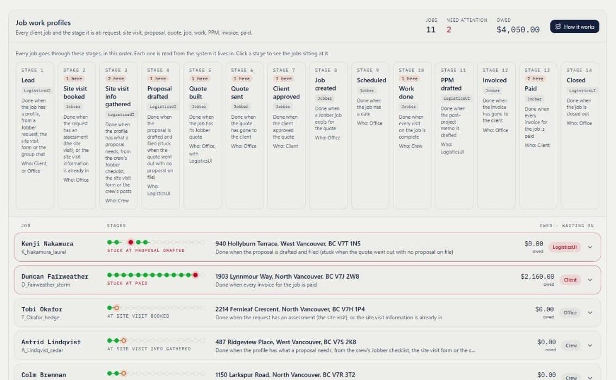Click the icon inside How it works button
This screenshot has width=616, height=380.
[558, 27]
